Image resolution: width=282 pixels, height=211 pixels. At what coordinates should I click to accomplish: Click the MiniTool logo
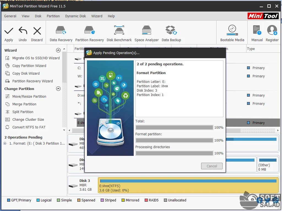263,16
